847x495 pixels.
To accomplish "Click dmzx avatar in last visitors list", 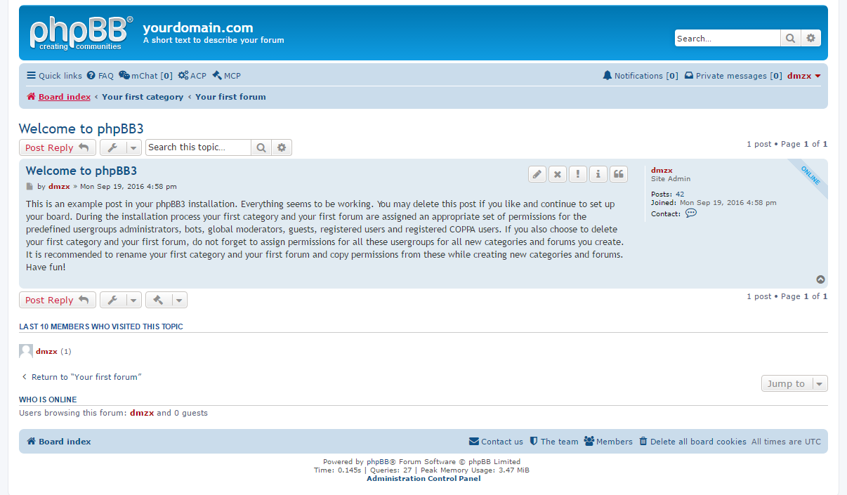I will pos(26,351).
